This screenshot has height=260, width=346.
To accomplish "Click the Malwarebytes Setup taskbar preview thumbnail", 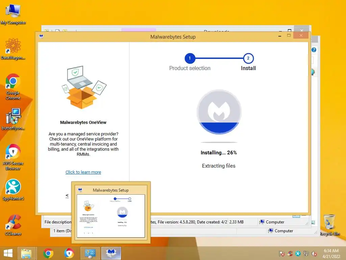I will [111, 216].
